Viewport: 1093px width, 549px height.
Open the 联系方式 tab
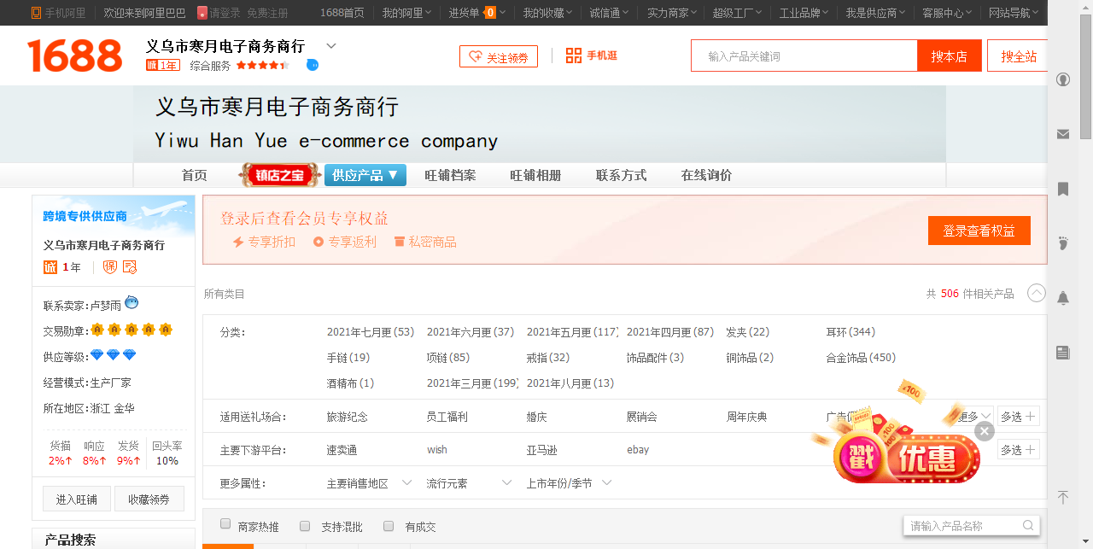coord(621,175)
